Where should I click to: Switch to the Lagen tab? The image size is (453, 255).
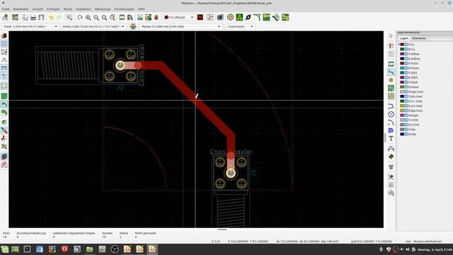(x=403, y=38)
